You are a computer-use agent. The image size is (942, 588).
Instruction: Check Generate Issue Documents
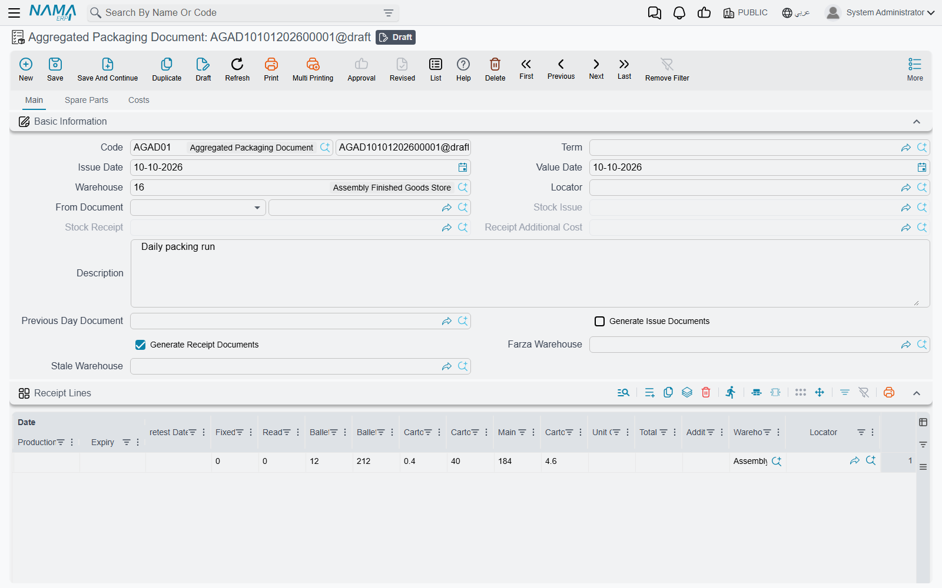point(599,321)
